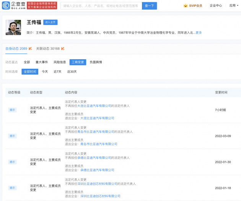
Task: Click the 查一下 search button
Action: (x=150, y=6)
